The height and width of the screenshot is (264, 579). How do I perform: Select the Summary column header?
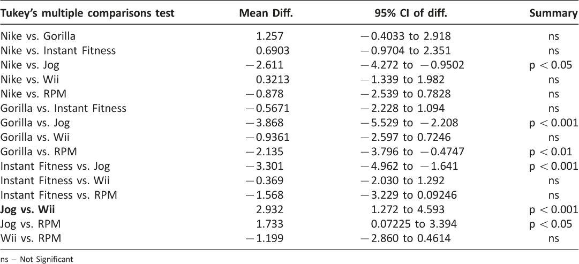click(554, 13)
